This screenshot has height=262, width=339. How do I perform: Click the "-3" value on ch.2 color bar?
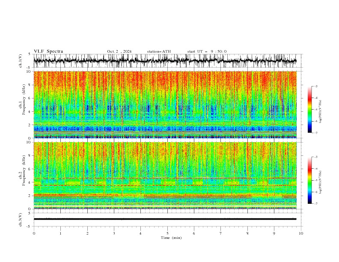[x=315, y=157]
